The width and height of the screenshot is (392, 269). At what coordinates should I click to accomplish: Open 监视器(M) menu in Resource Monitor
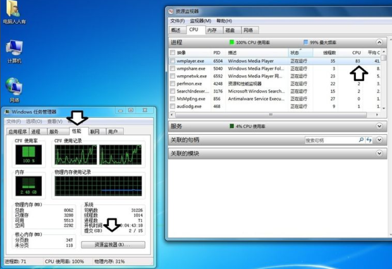coord(200,21)
